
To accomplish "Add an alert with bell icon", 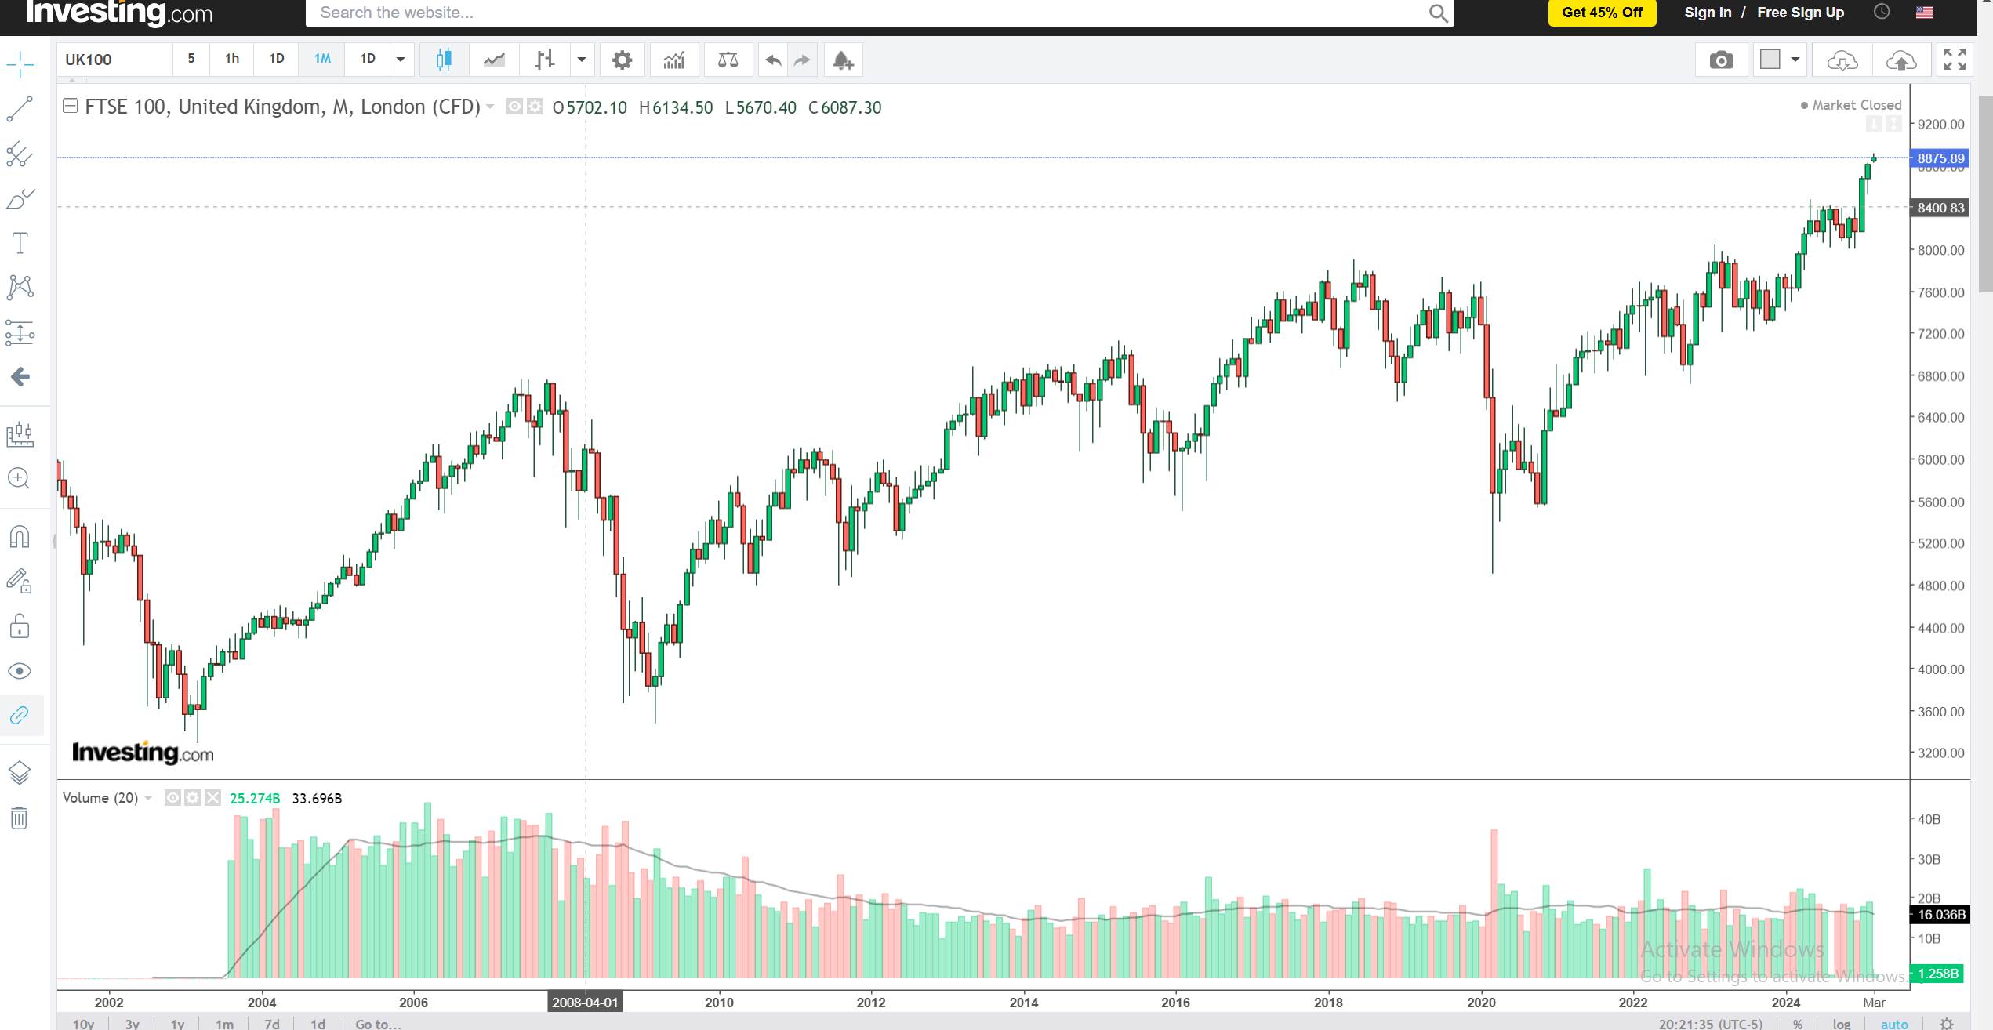I will point(843,60).
